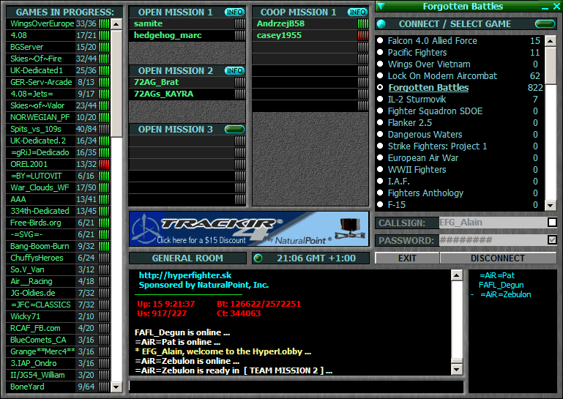Select the IL-2 Sturmovik radio button

pyautogui.click(x=380, y=99)
